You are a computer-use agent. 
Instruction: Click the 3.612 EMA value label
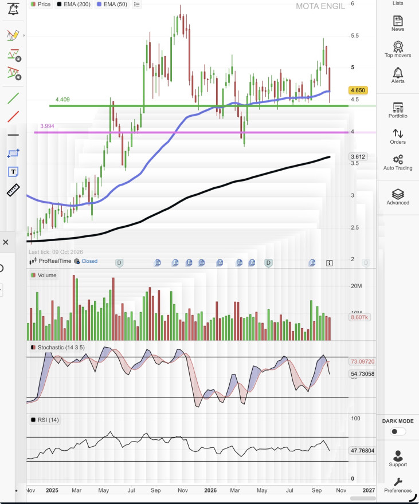(358, 157)
